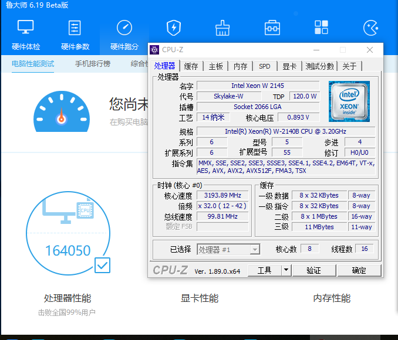398x340 pixels.
Task: Click the toolbox icon in Ludashi toolbar
Action: pyautogui.click(x=272, y=28)
